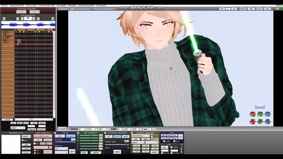Click red X-axis rotate icon under local
The image size is (283, 159).
(252, 114)
